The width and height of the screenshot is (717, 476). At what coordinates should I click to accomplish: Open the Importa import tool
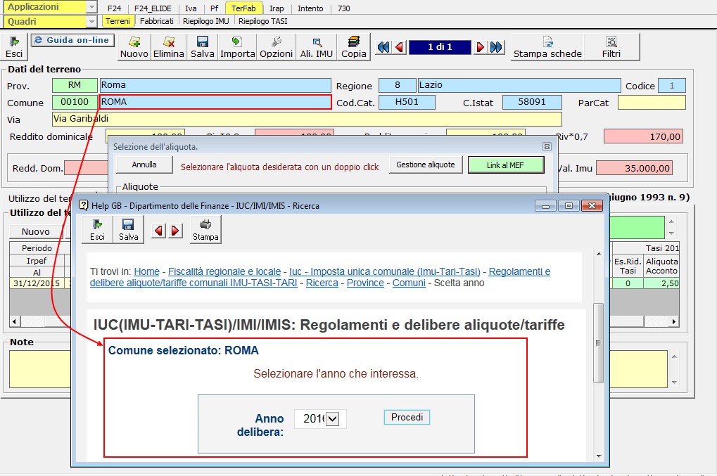[237, 47]
